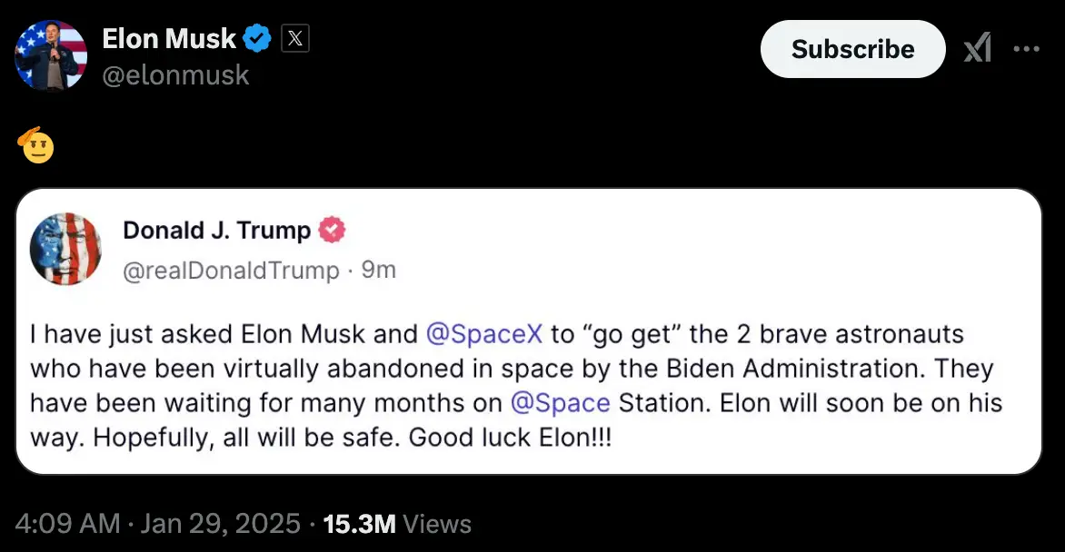The width and height of the screenshot is (1065, 552).
Task: Open the @SpaceX mention link
Action: click(x=485, y=333)
